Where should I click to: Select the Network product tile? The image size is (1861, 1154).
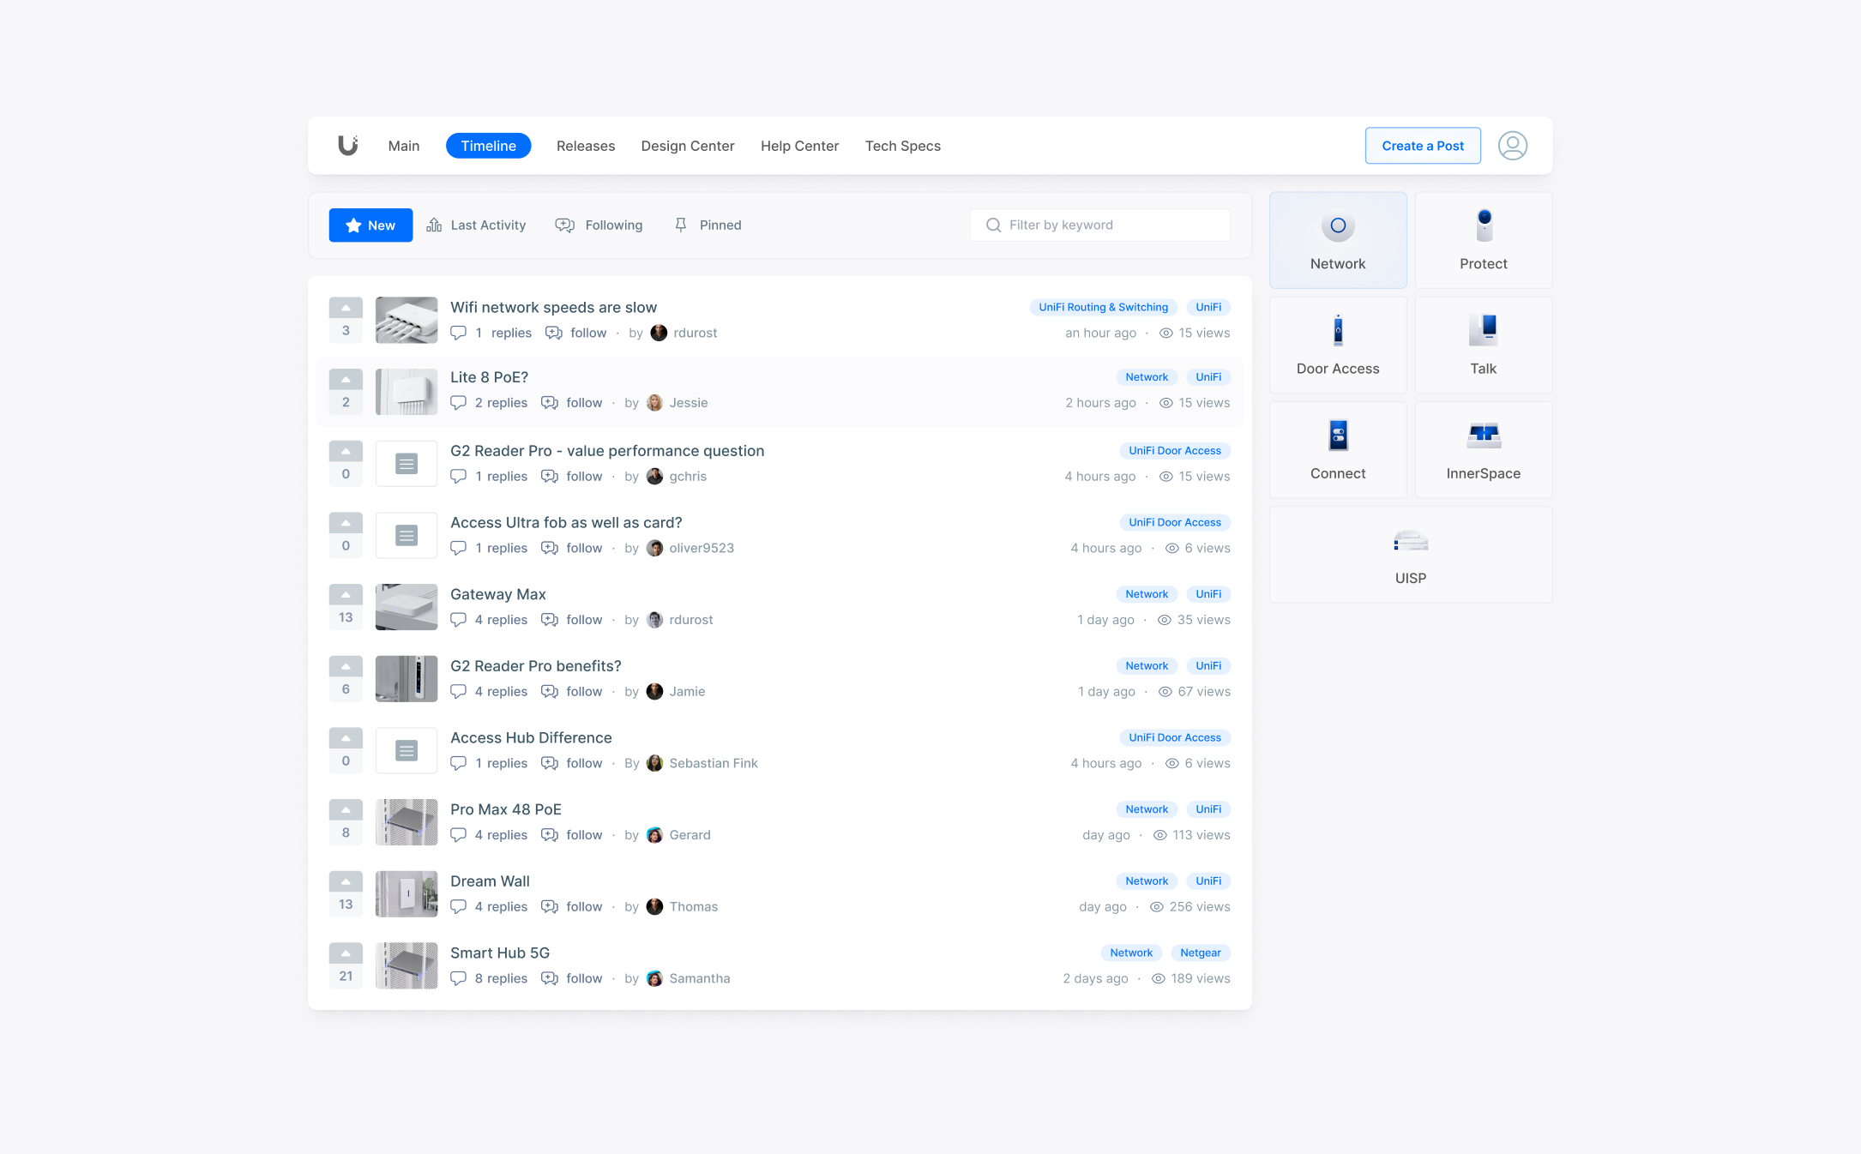point(1338,240)
